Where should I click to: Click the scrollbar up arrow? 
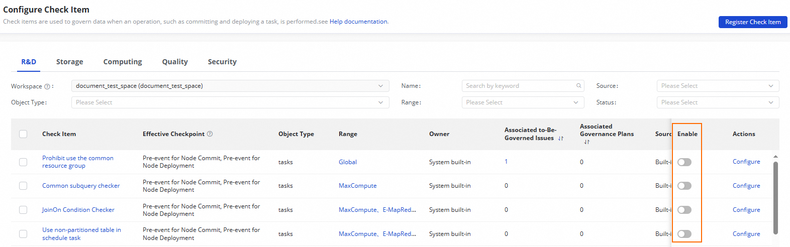point(775,157)
